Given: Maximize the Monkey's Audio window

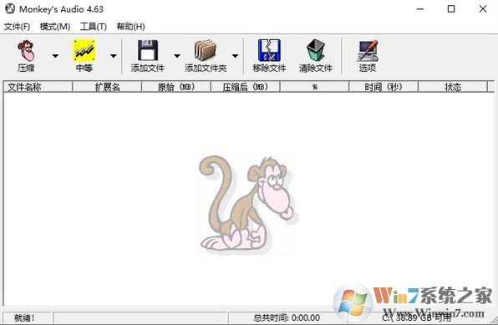Looking at the screenshot, I should click(451, 9).
